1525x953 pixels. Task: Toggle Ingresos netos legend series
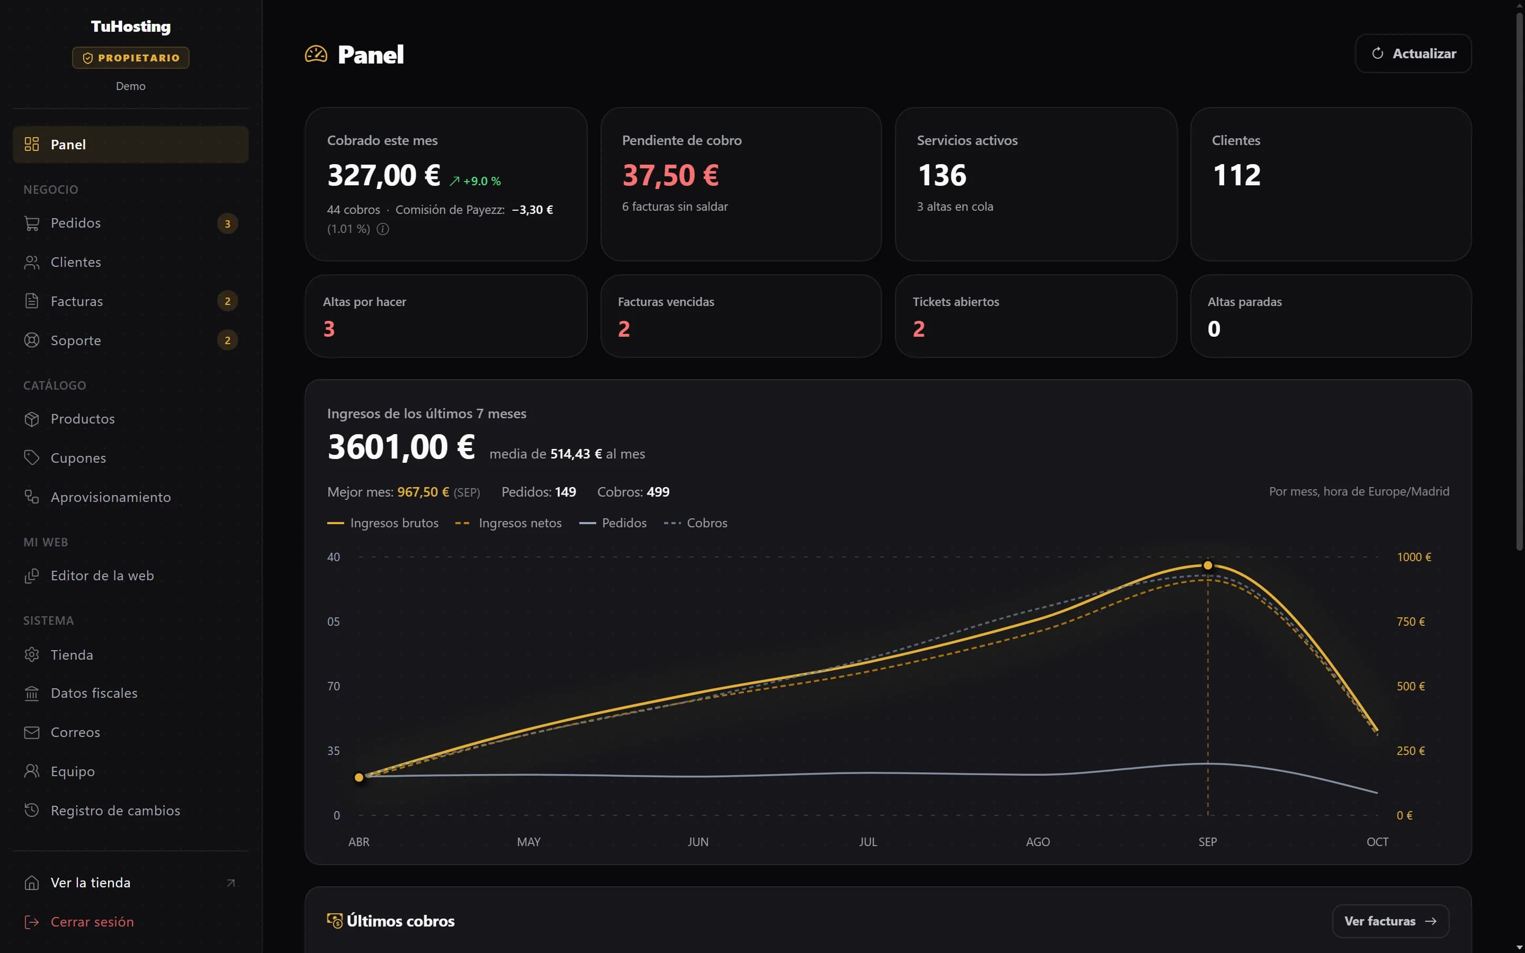coord(508,523)
